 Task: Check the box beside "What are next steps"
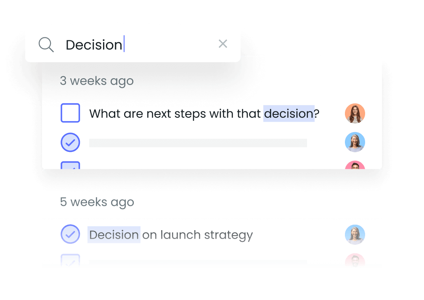click(70, 113)
